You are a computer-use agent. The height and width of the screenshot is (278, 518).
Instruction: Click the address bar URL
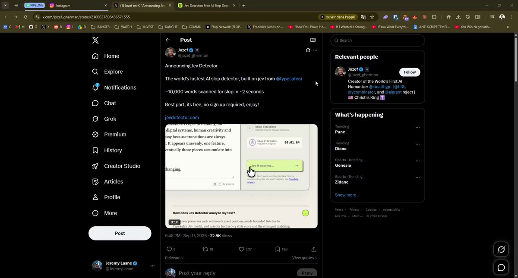[86, 17]
